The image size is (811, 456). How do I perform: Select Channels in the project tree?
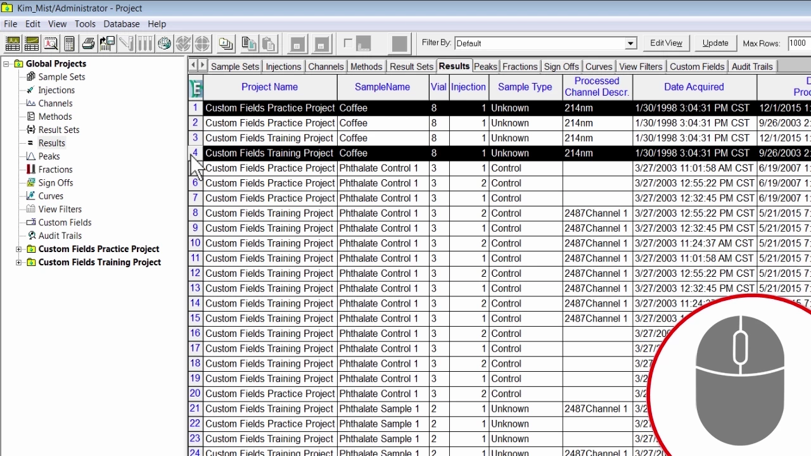[x=55, y=103]
